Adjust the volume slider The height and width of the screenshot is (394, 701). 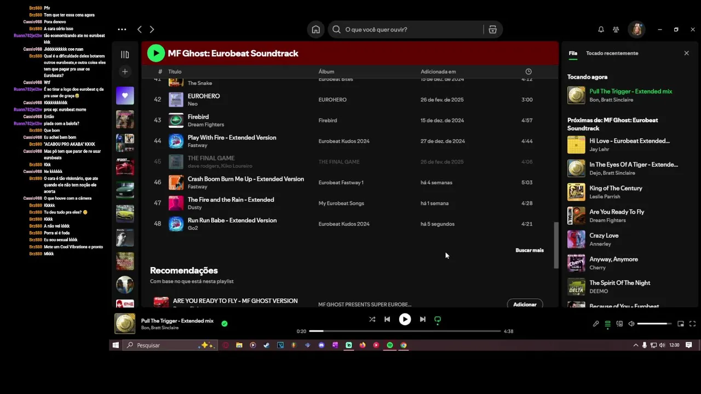(655, 323)
